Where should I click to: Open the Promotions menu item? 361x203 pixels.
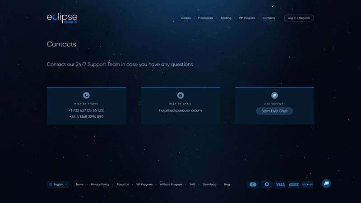(206, 18)
